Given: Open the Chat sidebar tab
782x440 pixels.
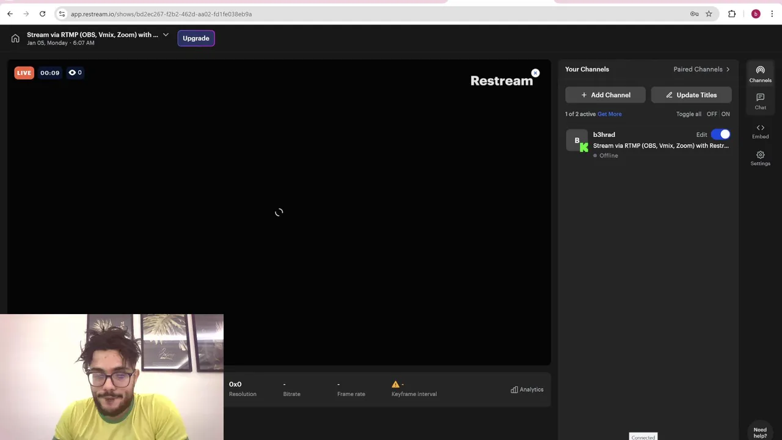Looking at the screenshot, I should (x=760, y=101).
